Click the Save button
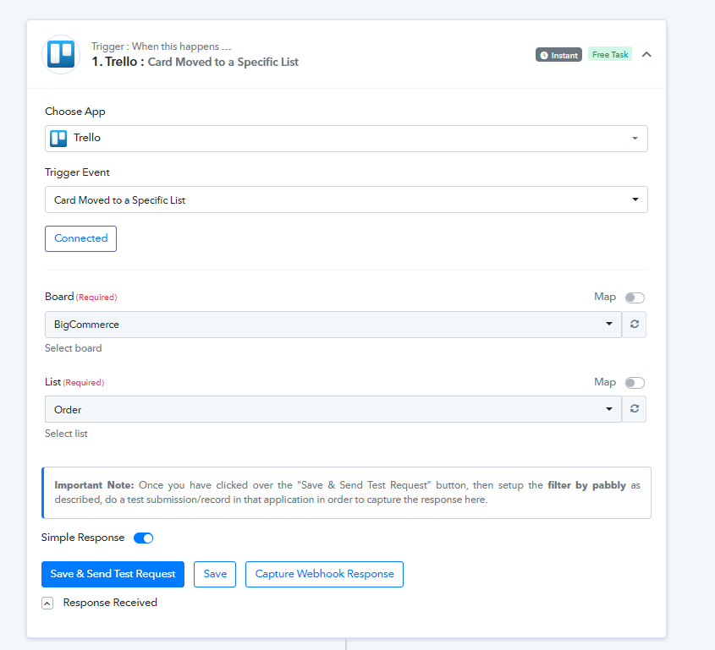Screen dimensions: 715x650 coord(215,574)
